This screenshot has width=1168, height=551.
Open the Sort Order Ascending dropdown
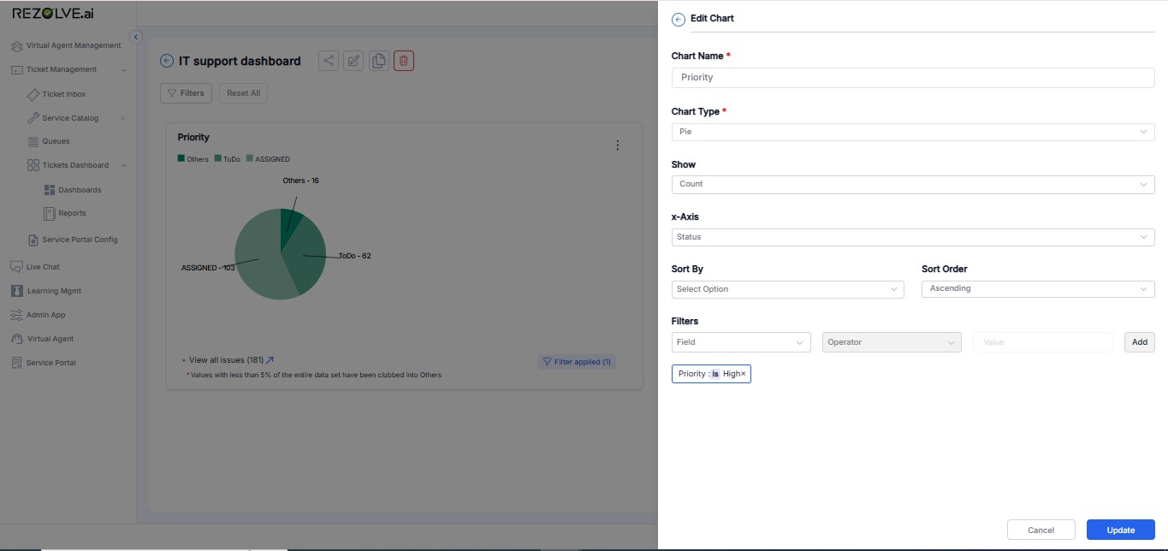[1038, 289]
